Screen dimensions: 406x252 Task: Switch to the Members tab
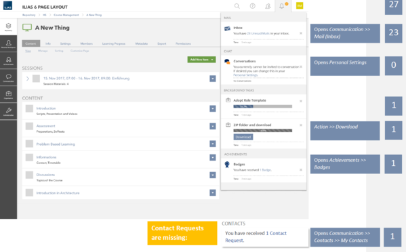point(87,43)
